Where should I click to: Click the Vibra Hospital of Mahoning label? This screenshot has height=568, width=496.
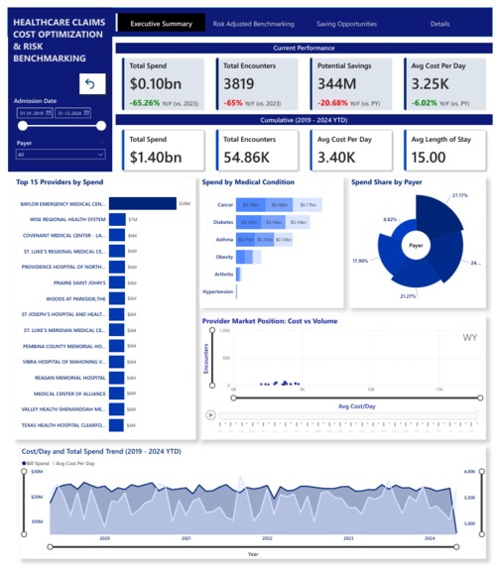(x=63, y=362)
